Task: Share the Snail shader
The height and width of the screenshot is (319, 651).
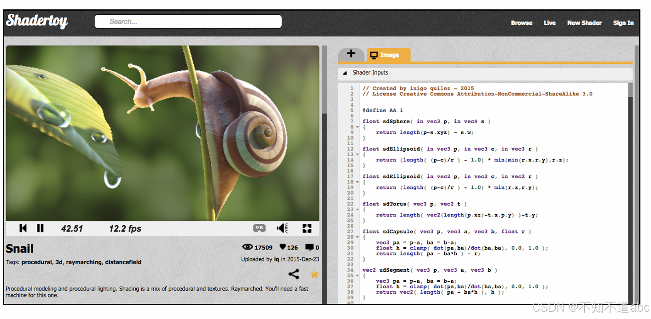Action: 294,274
